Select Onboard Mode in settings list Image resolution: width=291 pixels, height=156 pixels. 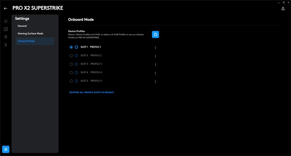[x=35, y=41]
